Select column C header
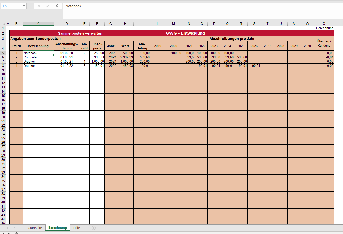The width and height of the screenshot is (343, 234). coord(38,24)
